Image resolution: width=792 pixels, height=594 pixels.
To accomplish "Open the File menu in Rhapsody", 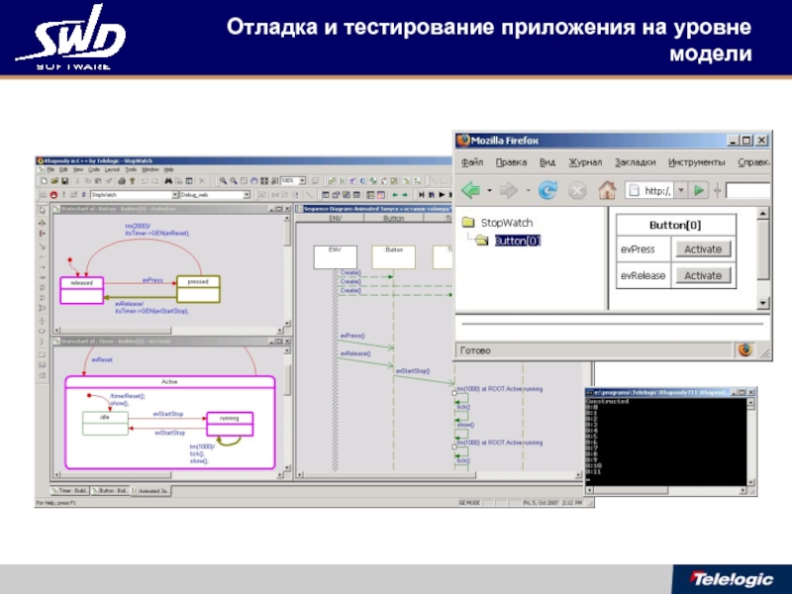I will pos(50,169).
